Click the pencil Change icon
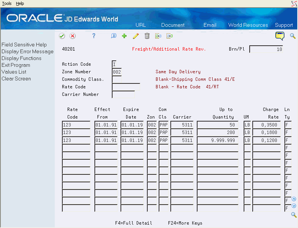 tap(136, 36)
